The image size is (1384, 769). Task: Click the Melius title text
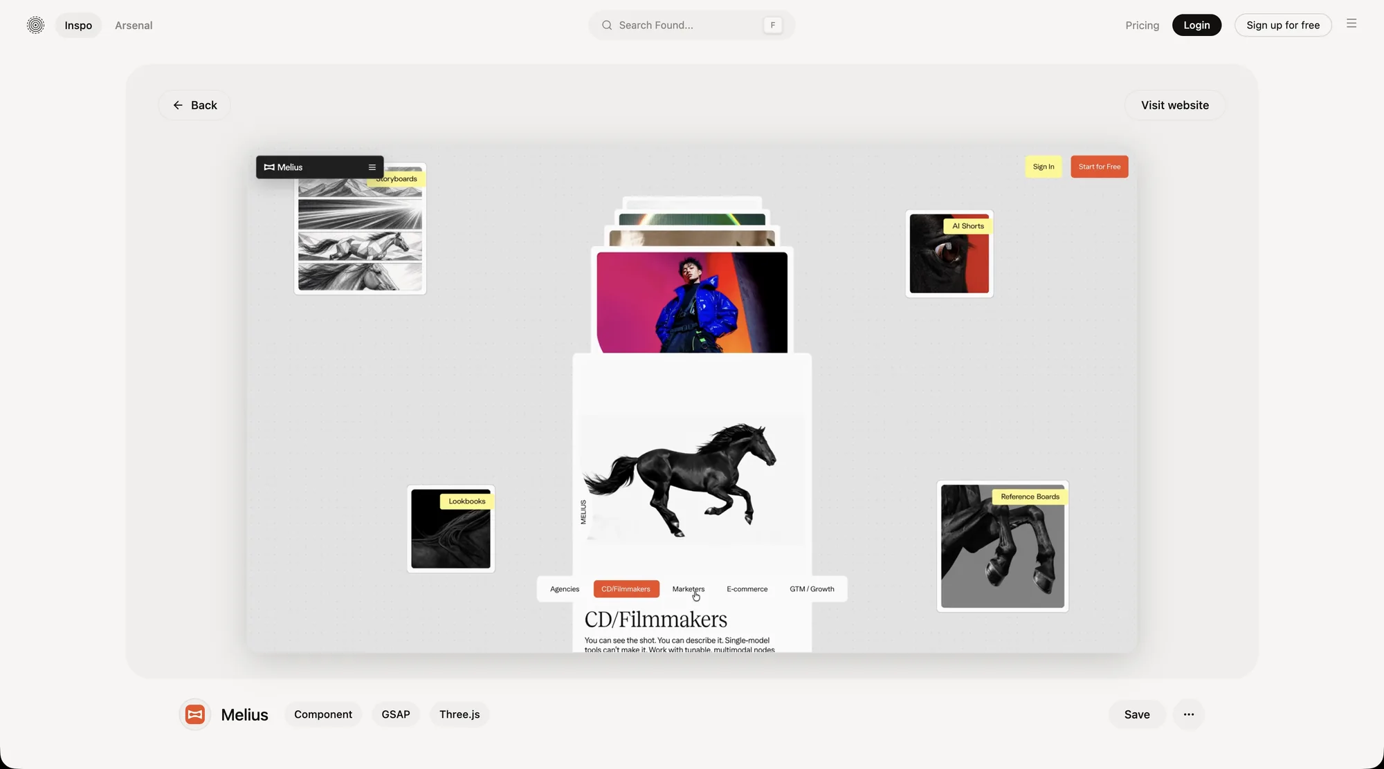point(244,714)
